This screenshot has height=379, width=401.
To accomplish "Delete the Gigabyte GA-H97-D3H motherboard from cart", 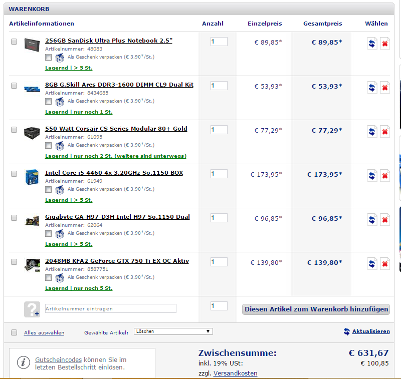I will pyautogui.click(x=385, y=220).
